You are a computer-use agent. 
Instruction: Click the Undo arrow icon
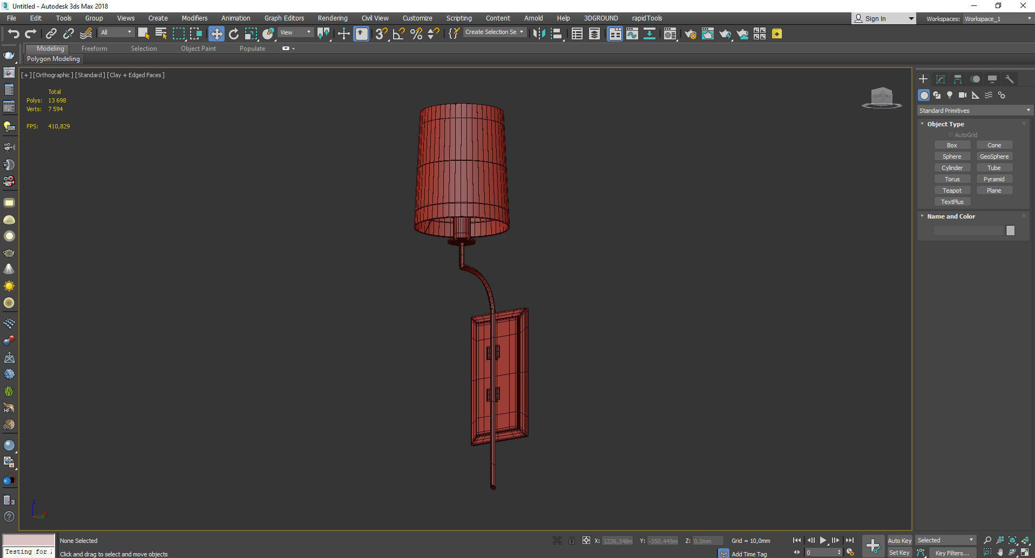13,34
